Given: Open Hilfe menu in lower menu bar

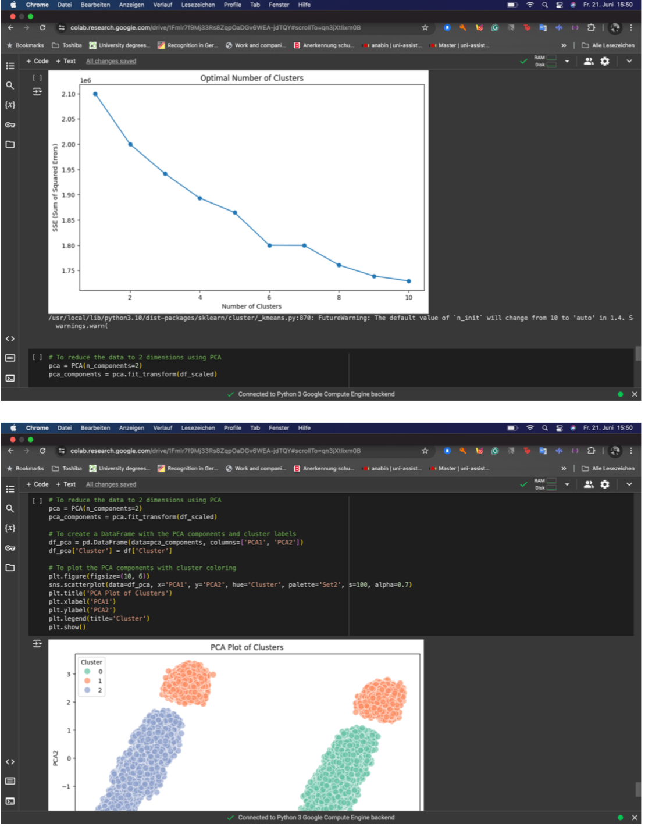Looking at the screenshot, I should [x=304, y=428].
